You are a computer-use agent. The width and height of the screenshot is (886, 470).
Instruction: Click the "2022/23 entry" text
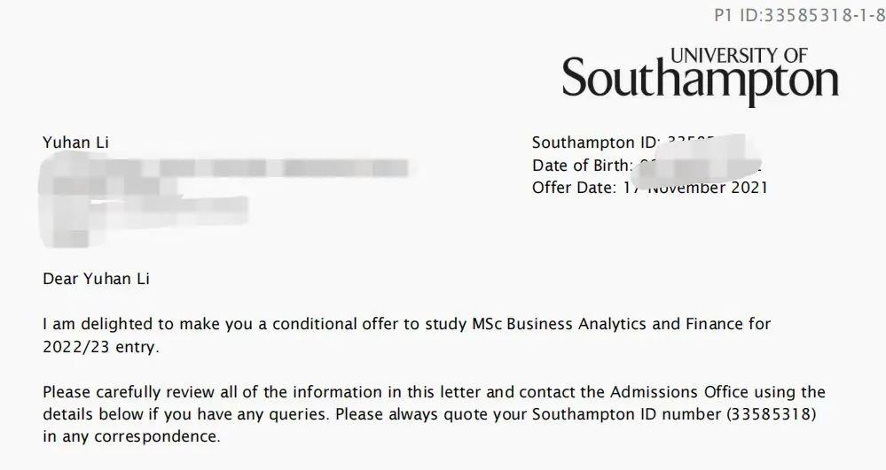tap(99, 347)
